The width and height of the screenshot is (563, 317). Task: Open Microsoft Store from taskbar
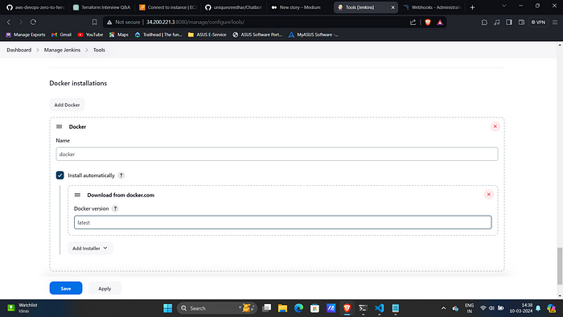pyautogui.click(x=315, y=308)
